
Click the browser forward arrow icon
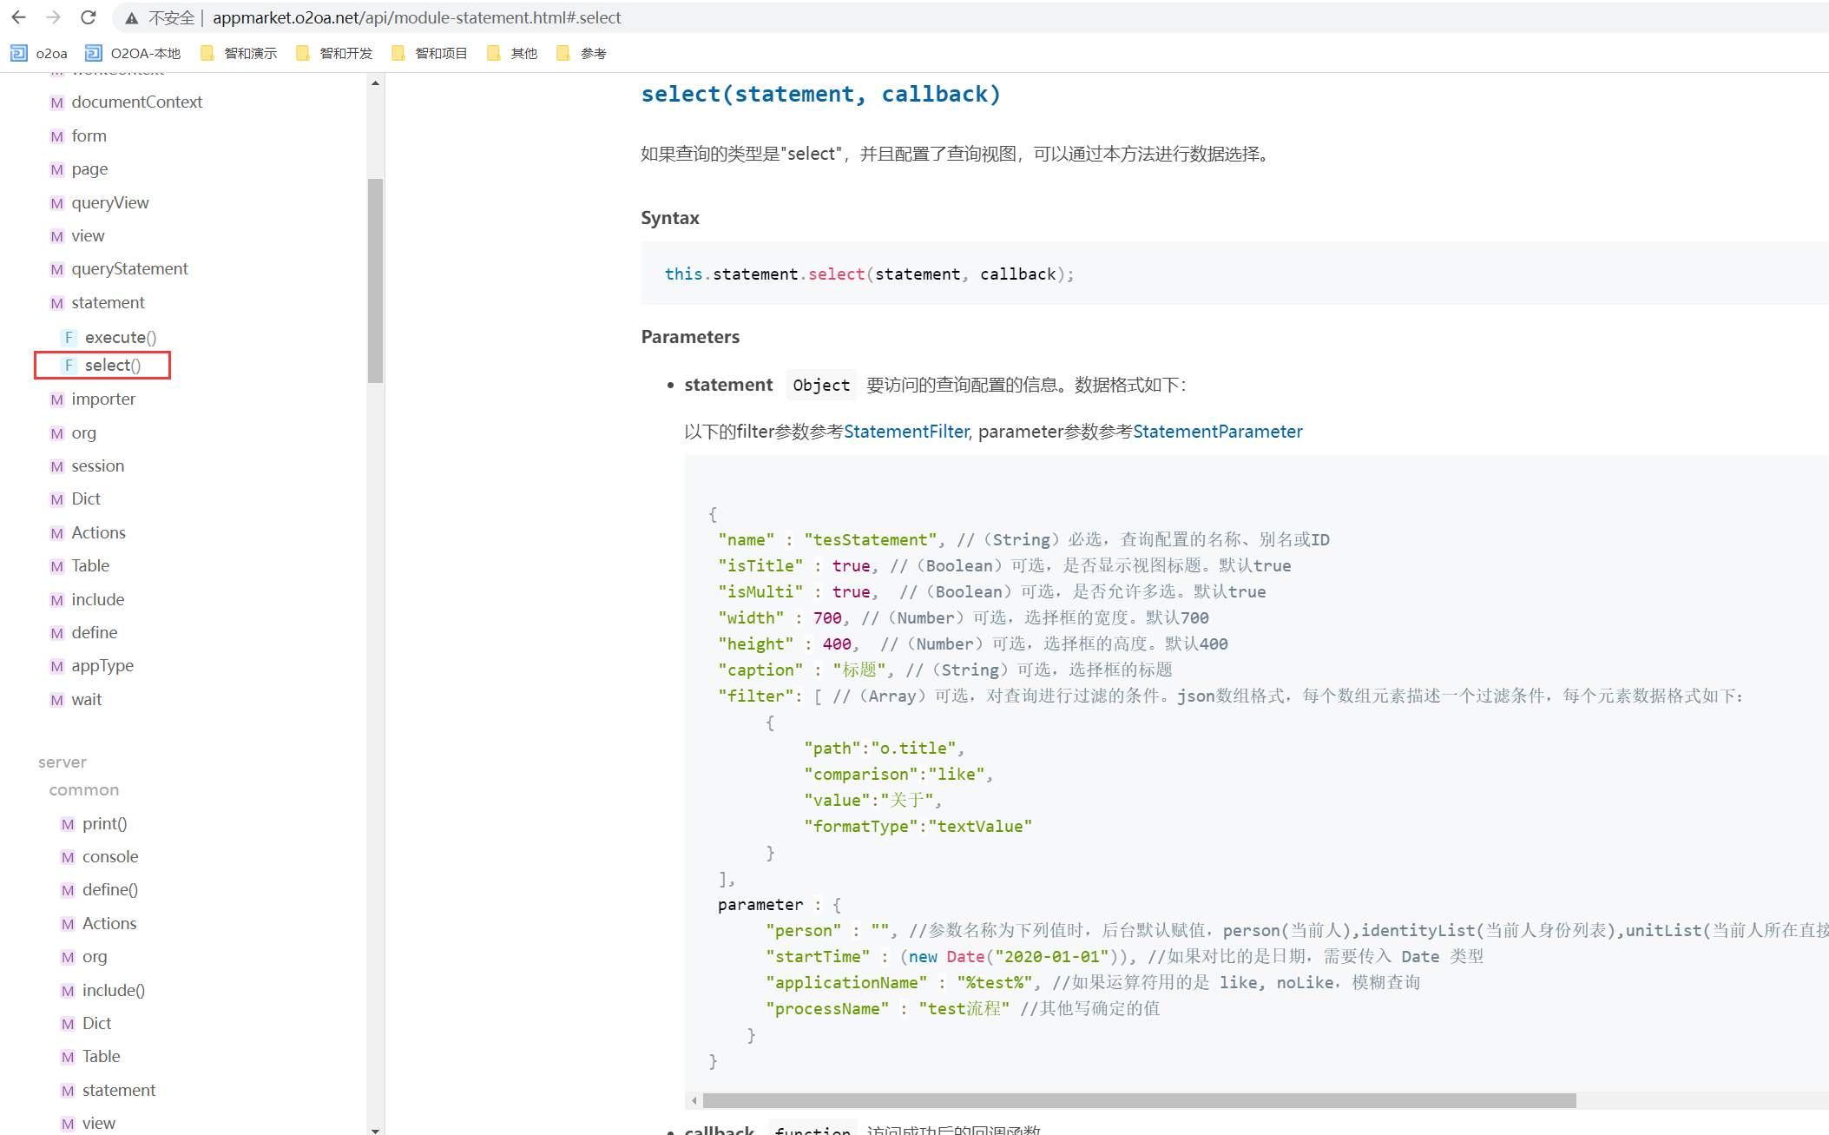click(x=53, y=17)
